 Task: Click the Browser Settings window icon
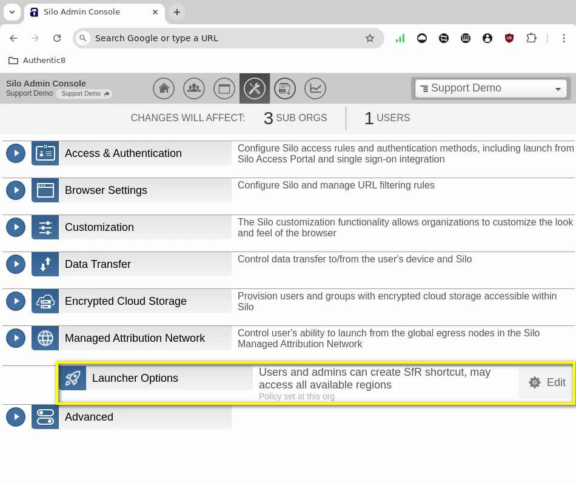[x=45, y=190]
